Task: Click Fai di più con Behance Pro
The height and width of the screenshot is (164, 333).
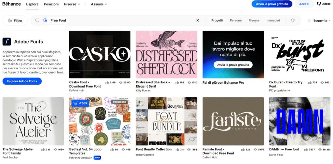Action: (x=223, y=82)
